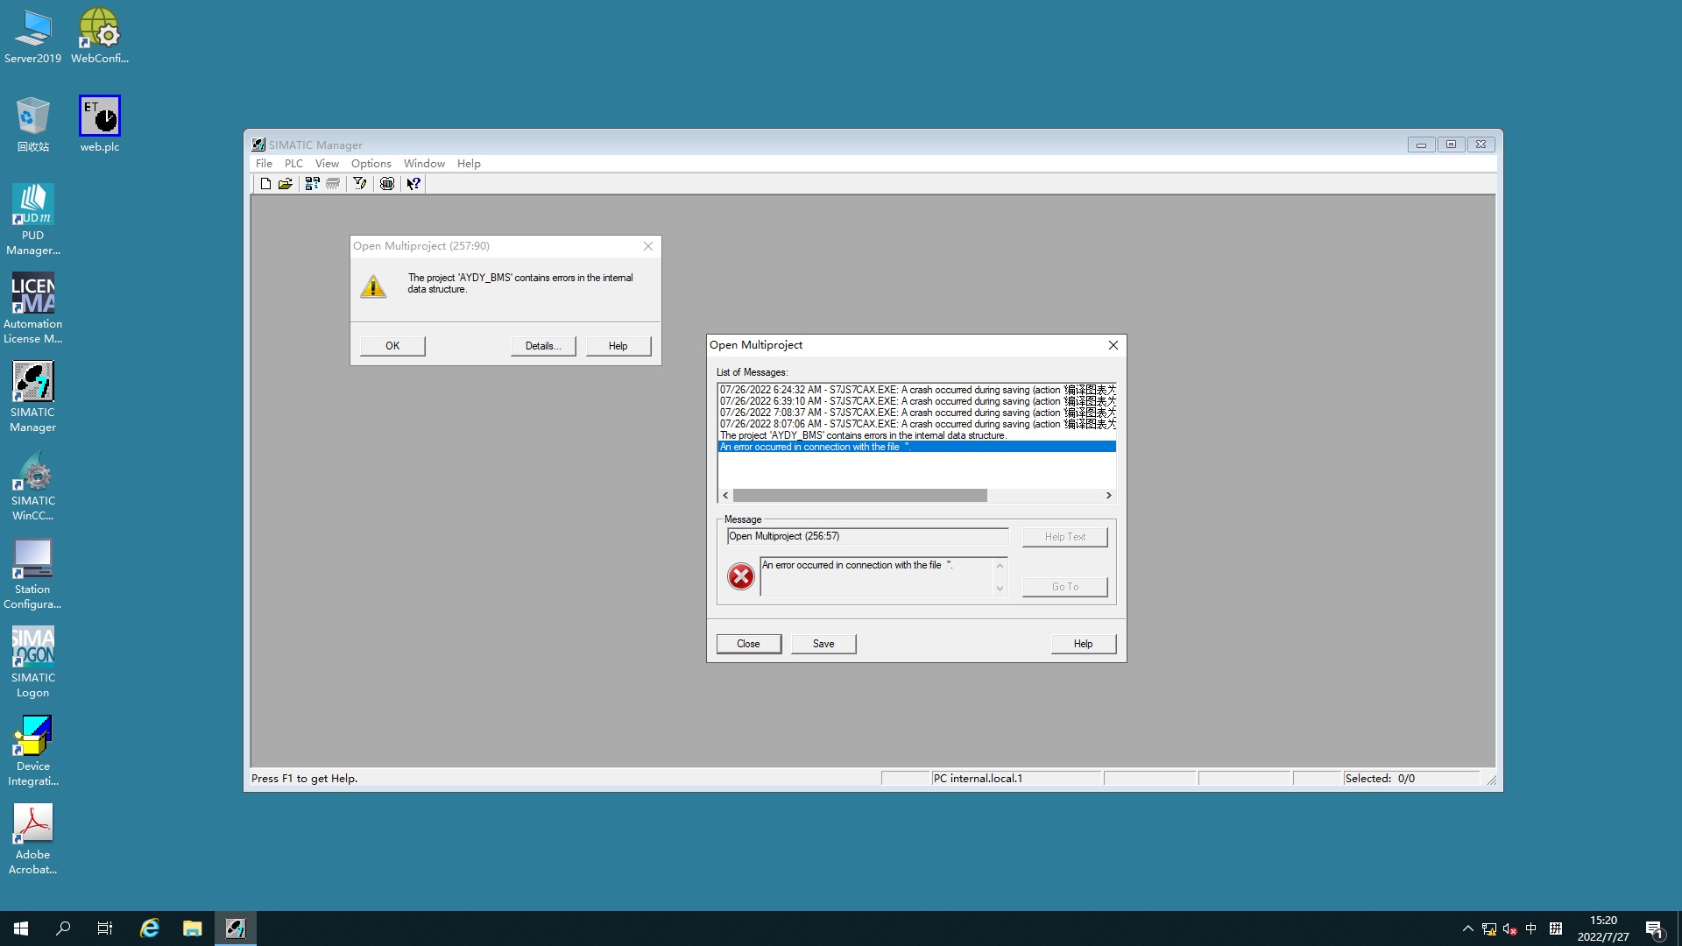This screenshot has height=946, width=1682.
Task: Click the context help arrow icon
Action: (413, 184)
